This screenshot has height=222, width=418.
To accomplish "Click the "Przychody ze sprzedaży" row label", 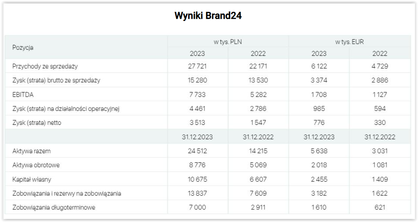I will click(x=45, y=66).
